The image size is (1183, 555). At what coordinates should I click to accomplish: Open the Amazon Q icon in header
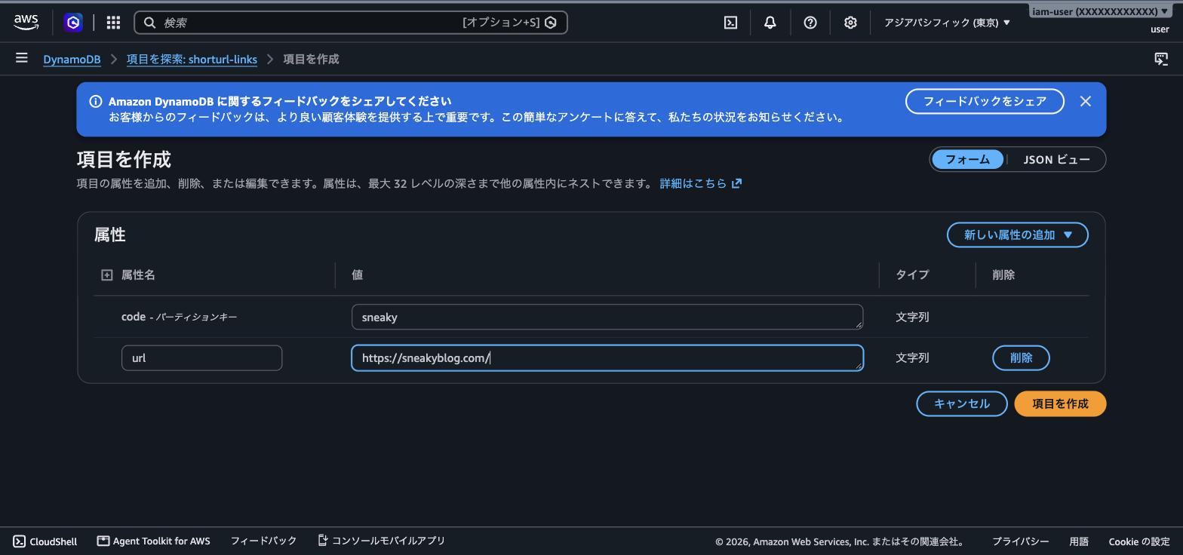(x=73, y=23)
